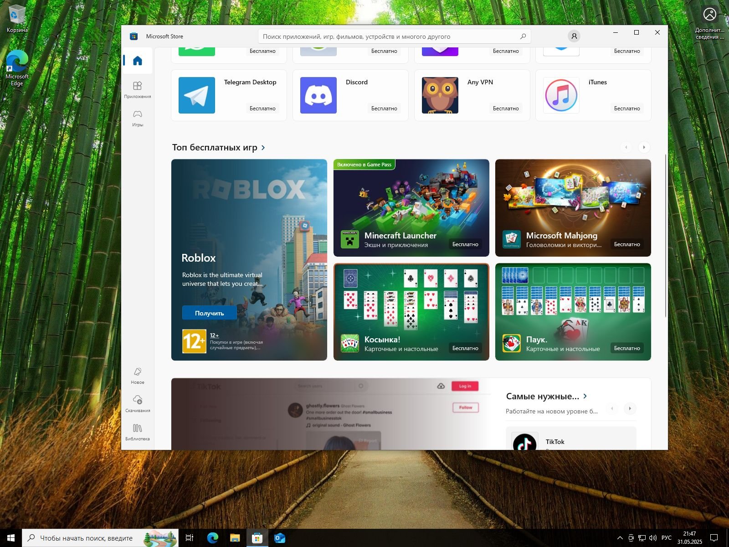Image resolution: width=729 pixels, height=547 pixels.
Task: Open File Explorer from taskbar
Action: (x=235, y=538)
